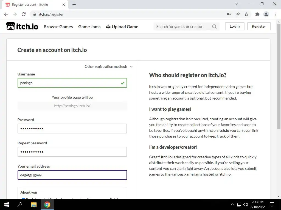Click heading "I want to play games!"

point(170,109)
